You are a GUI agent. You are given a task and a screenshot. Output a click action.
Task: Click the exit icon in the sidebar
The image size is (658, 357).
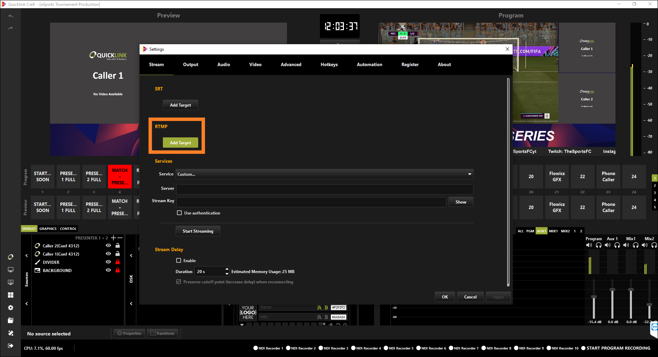11,346
